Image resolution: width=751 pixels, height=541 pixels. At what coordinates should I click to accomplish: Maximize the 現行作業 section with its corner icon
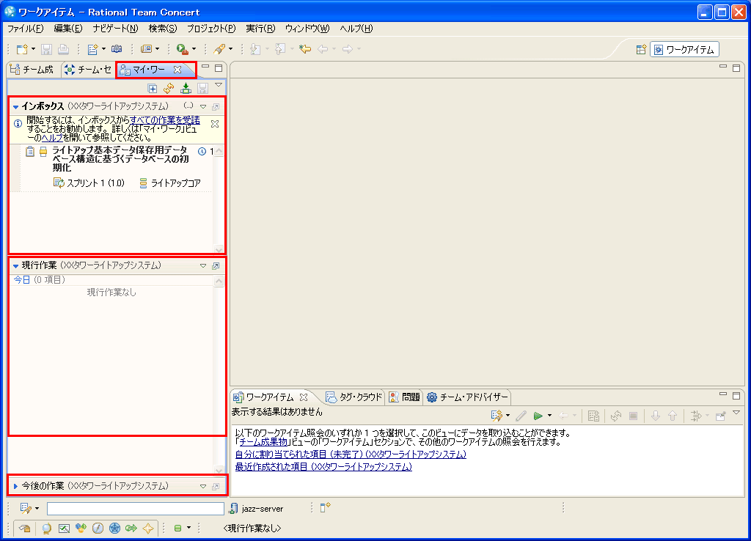click(216, 265)
